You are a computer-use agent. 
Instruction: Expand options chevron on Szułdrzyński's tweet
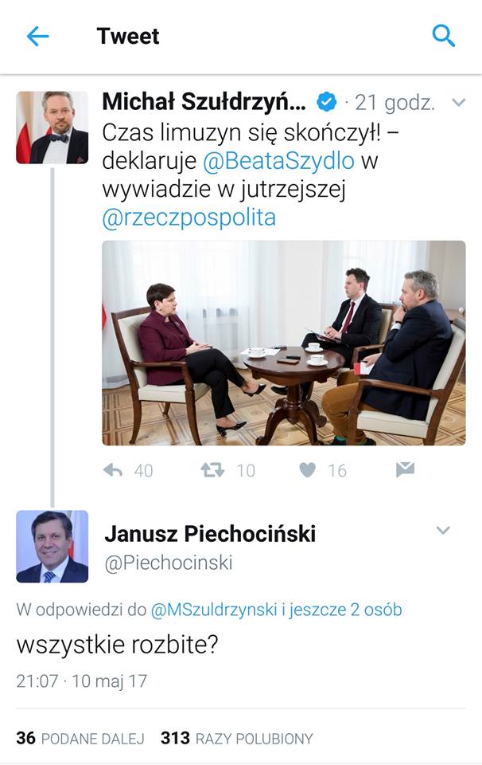tap(459, 103)
